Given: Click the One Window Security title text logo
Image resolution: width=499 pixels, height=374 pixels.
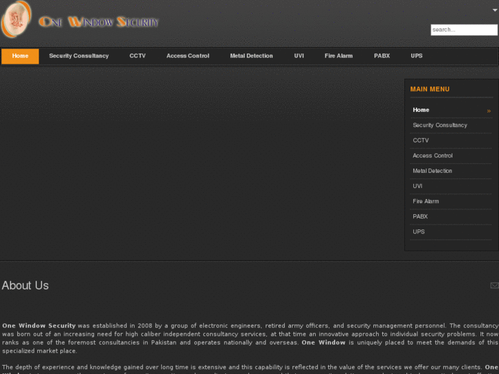Looking at the screenshot, I should [98, 22].
